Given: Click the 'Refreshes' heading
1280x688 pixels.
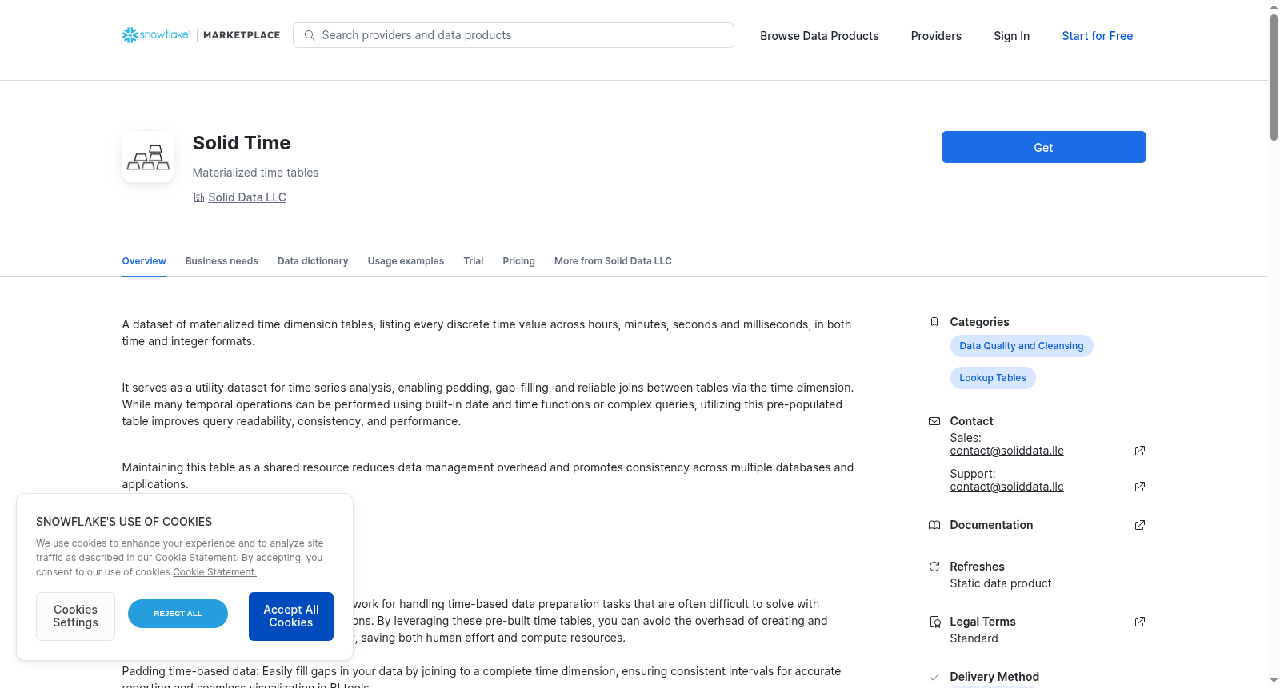Looking at the screenshot, I should pyautogui.click(x=977, y=567).
